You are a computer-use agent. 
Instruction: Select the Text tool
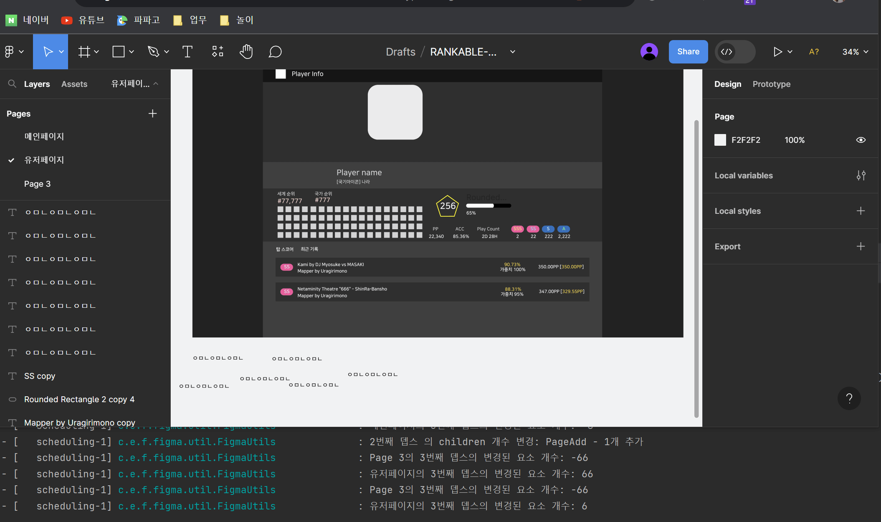pos(187,51)
